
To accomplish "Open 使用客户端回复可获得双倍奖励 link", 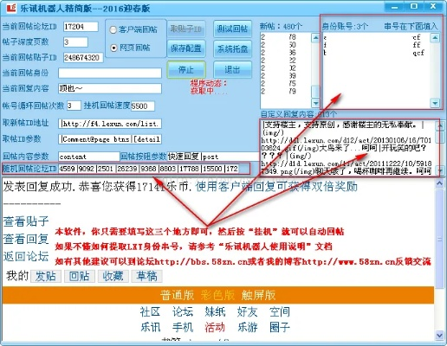I will pyautogui.click(x=276, y=187).
